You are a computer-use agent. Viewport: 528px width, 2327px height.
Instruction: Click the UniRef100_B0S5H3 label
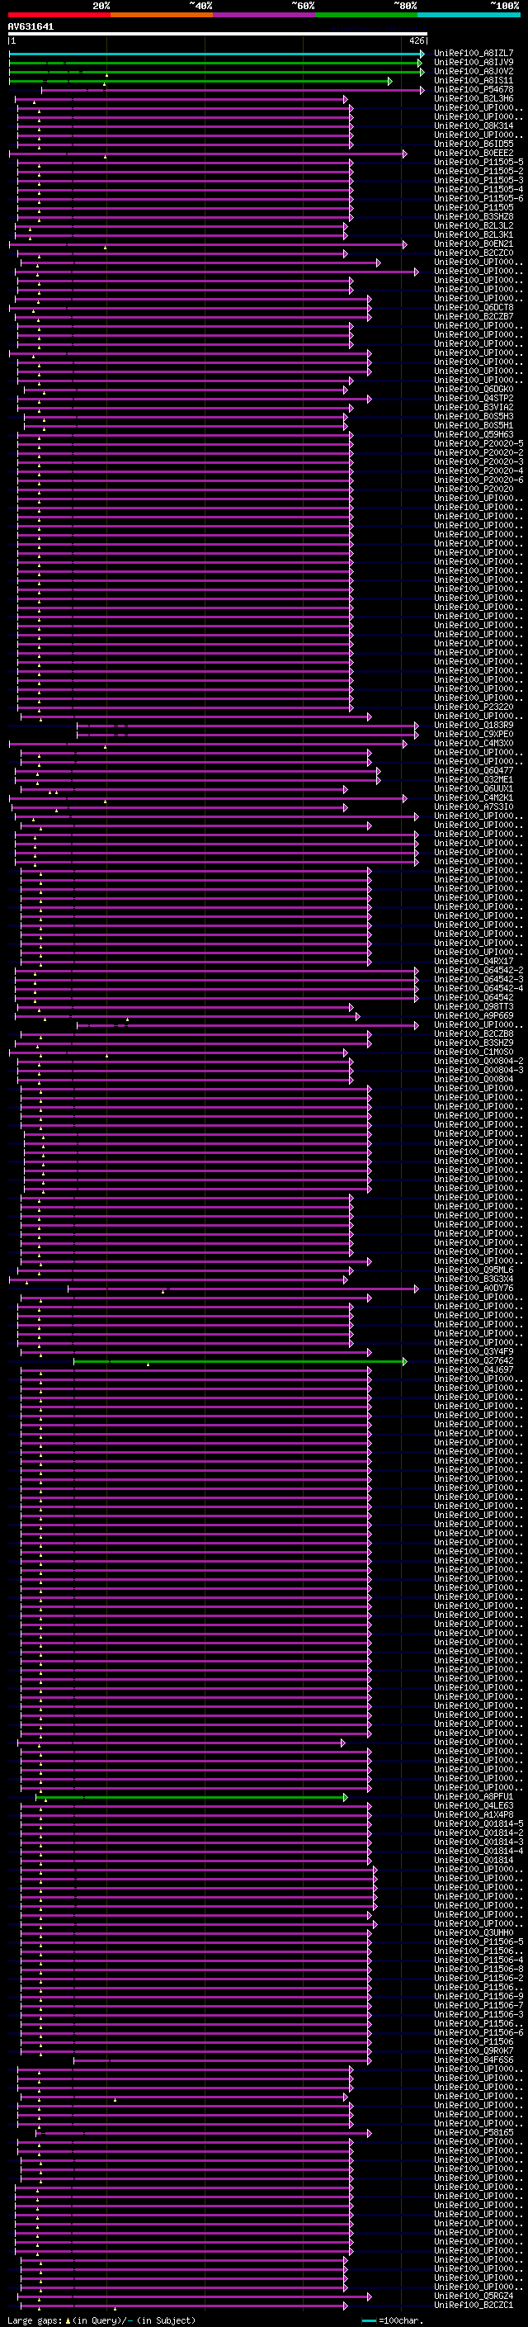coord(474,416)
